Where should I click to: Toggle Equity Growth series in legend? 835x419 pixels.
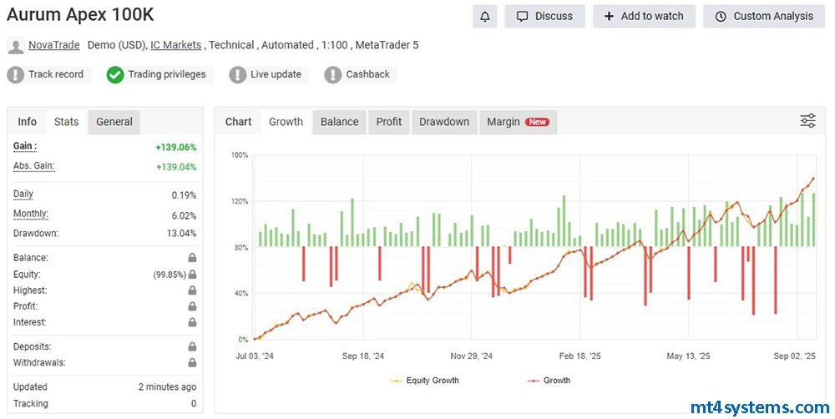pos(424,381)
